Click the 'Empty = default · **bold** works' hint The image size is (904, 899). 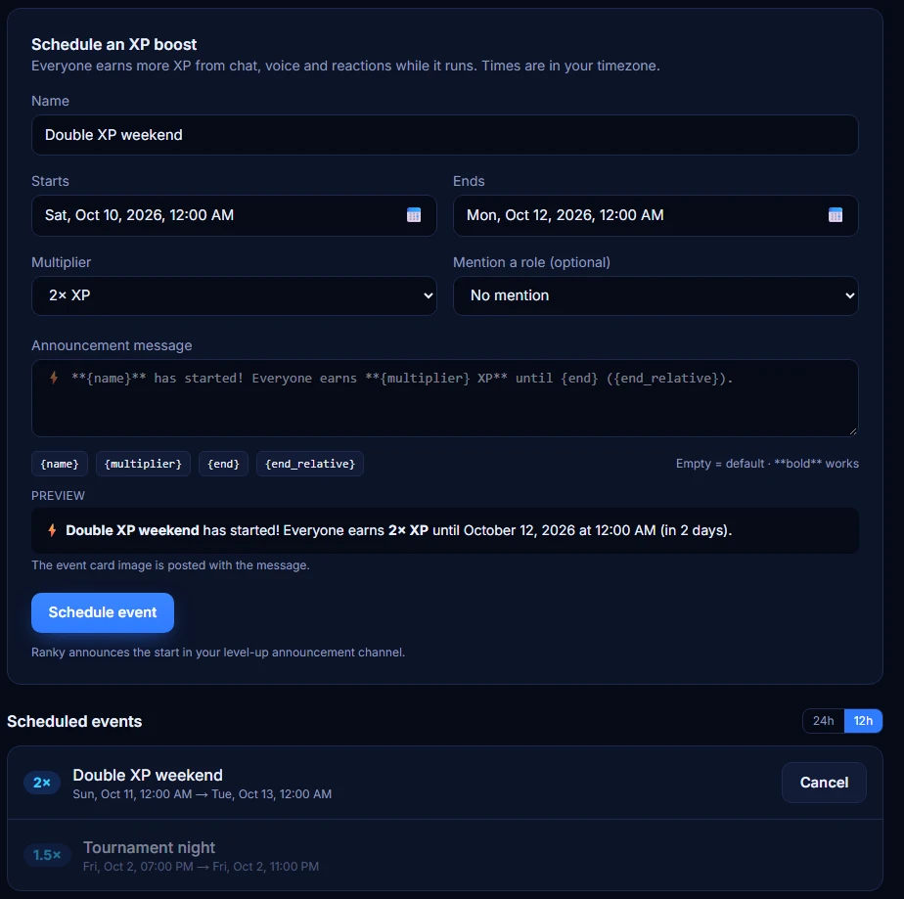click(x=767, y=464)
